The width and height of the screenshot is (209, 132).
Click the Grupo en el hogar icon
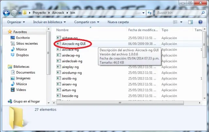10,101
